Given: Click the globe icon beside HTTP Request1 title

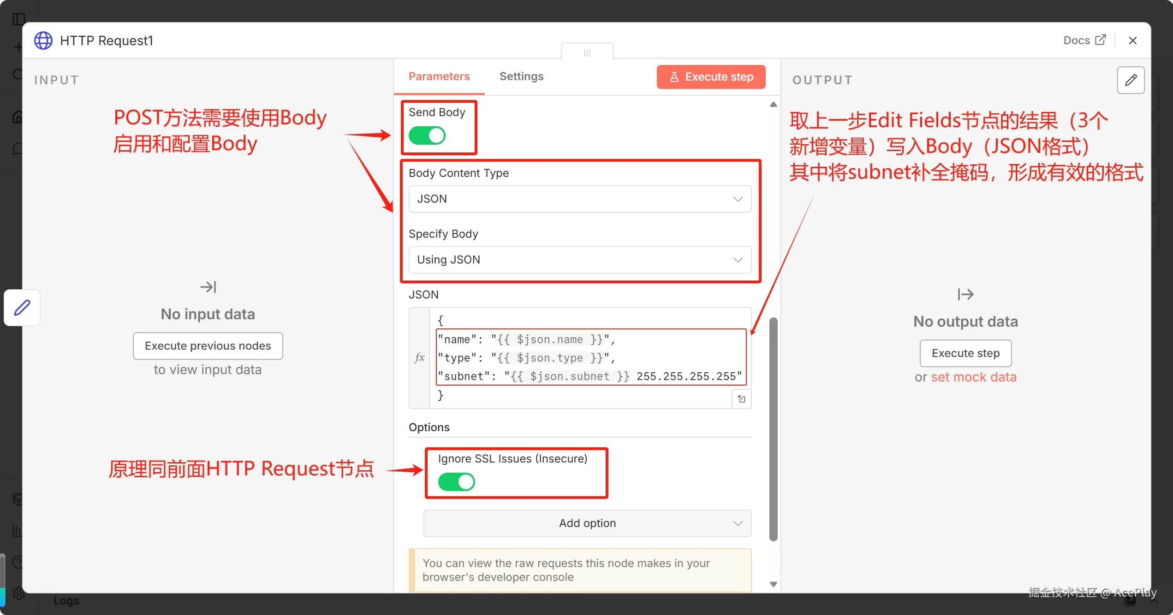Looking at the screenshot, I should click(43, 41).
